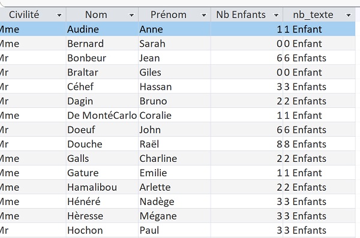Open the Nb Enfants column dropdown arrow
The height and width of the screenshot is (238, 360).
[x=276, y=15]
